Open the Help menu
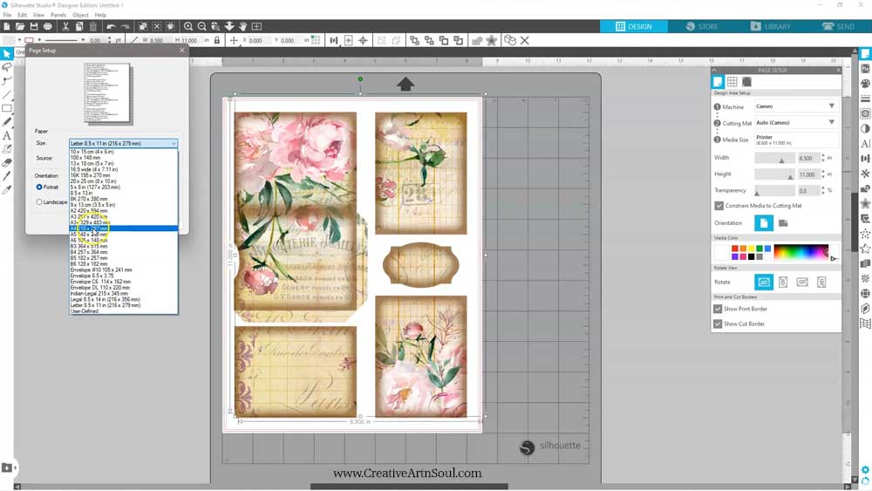 tap(100, 15)
